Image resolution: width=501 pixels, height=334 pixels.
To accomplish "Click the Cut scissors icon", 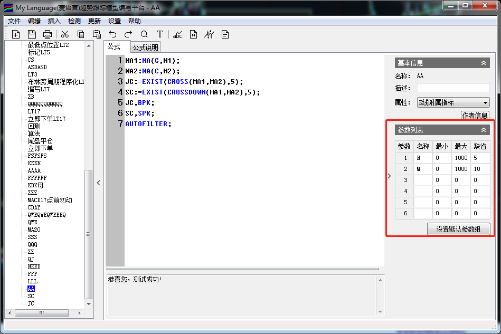I will tap(65, 34).
